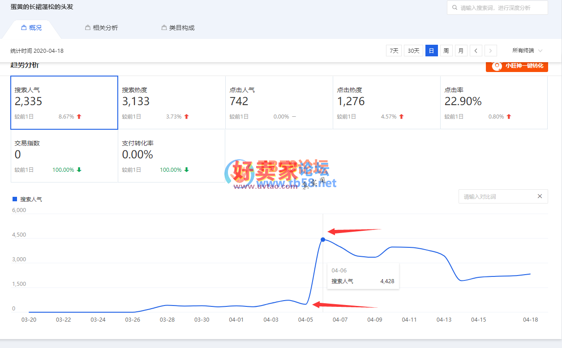The height and width of the screenshot is (348, 562).
Task: Select the 搜索热度 metric card
Action: (172, 102)
